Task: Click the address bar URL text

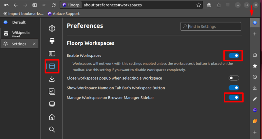Action: (x=113, y=5)
